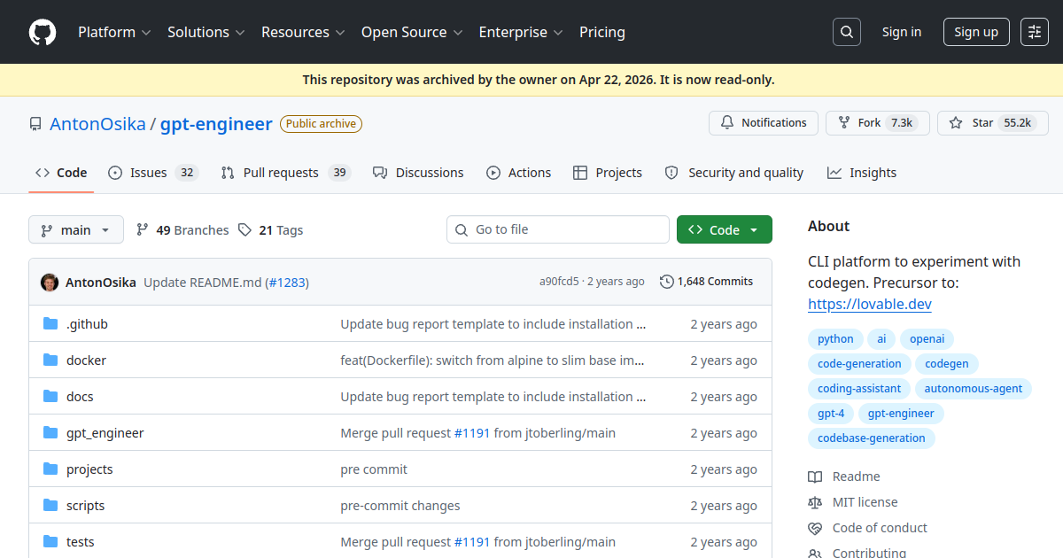Click heart icon beside Code of conduct

coord(815,528)
